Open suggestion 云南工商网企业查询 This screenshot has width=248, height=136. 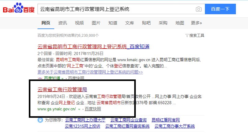128,120
